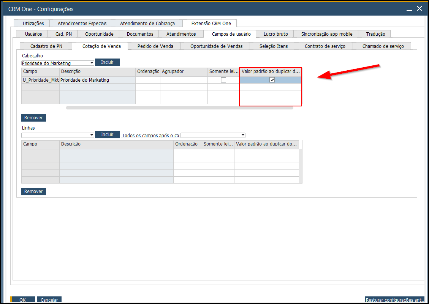Viewport: 429px width, 304px height.
Task: Click the Linhas table vertical scrollbar
Action: (301, 166)
